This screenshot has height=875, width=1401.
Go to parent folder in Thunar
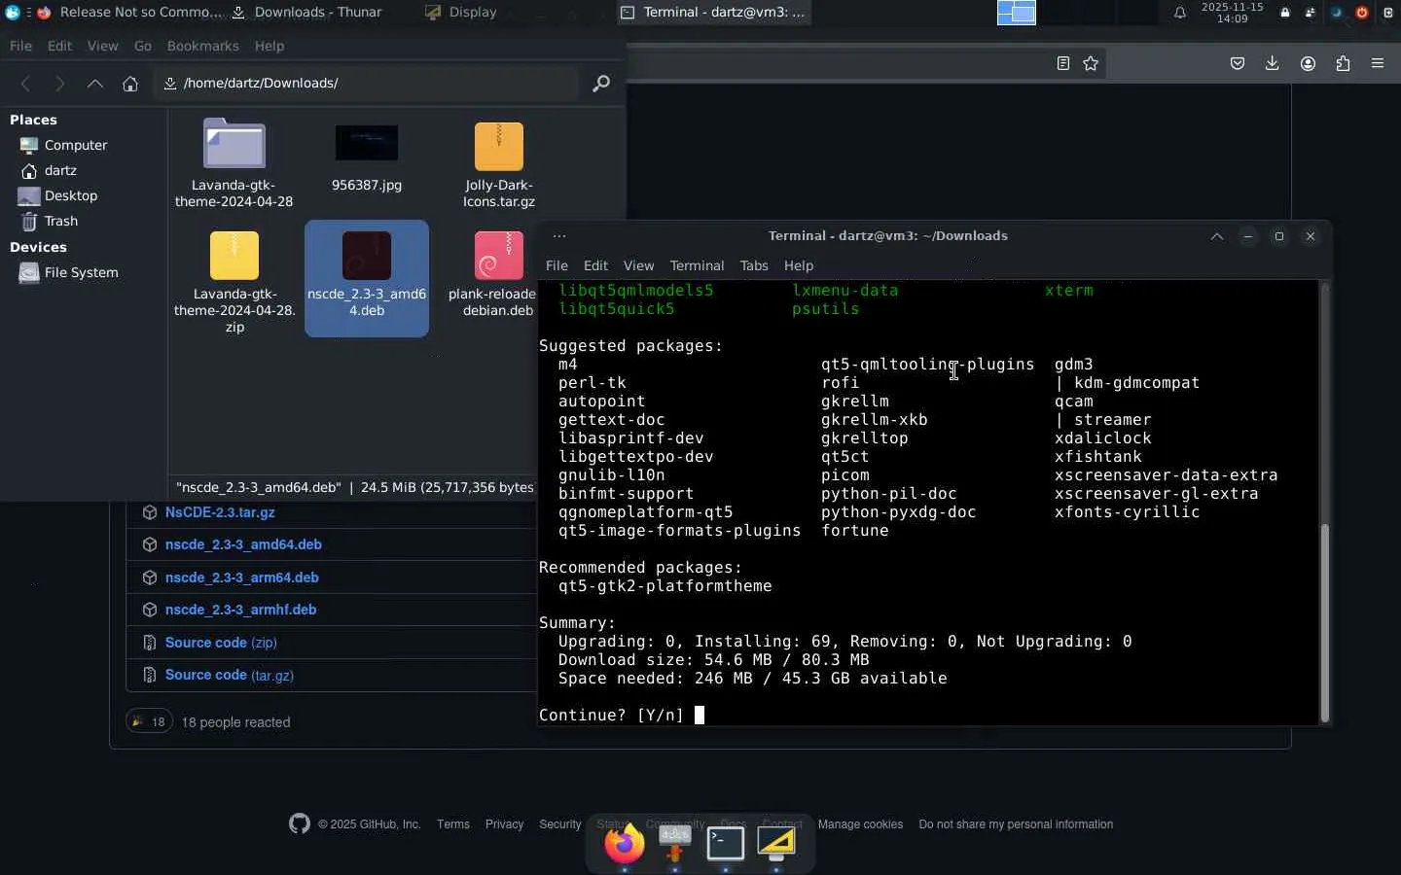coord(95,84)
